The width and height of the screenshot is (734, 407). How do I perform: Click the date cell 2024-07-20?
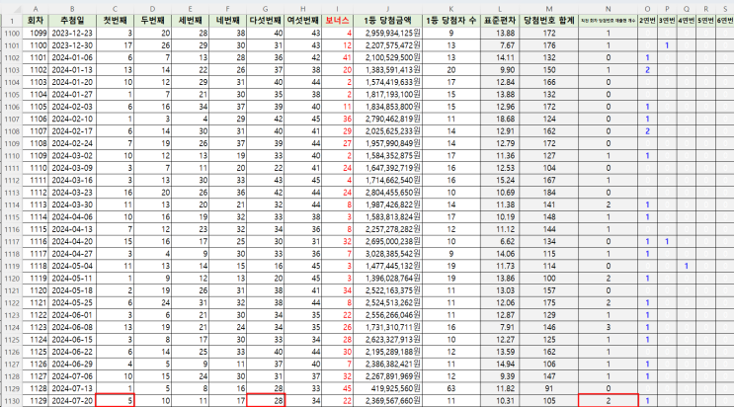click(x=72, y=401)
